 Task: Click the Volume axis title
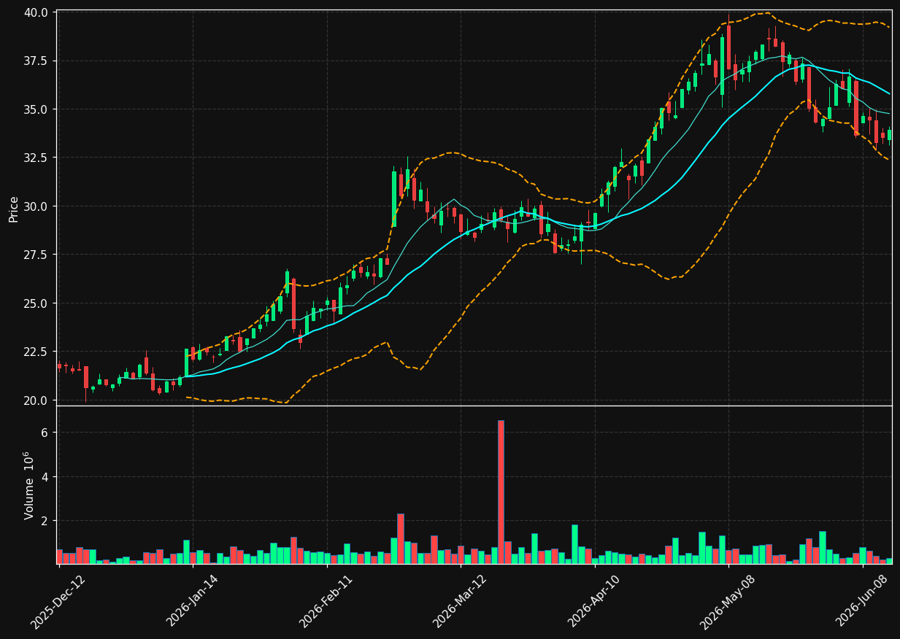(x=29, y=485)
